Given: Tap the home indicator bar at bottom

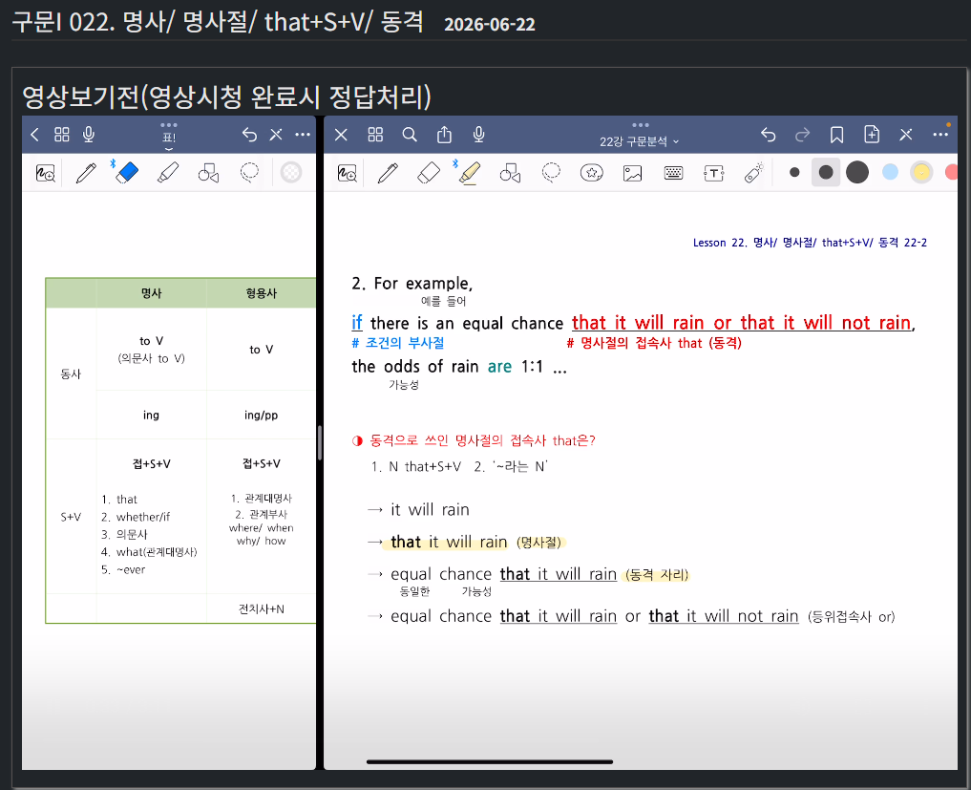Looking at the screenshot, I should [489, 761].
